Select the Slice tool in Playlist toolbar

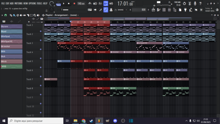click(x=28, y=15)
